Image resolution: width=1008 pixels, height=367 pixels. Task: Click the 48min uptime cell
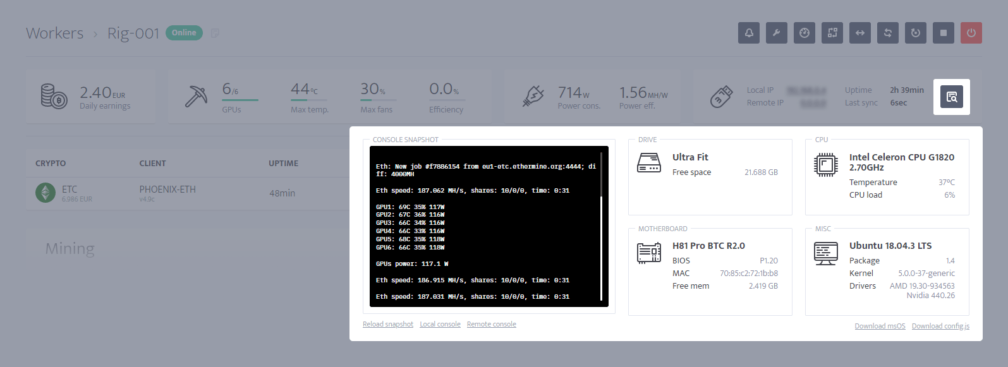click(x=282, y=193)
